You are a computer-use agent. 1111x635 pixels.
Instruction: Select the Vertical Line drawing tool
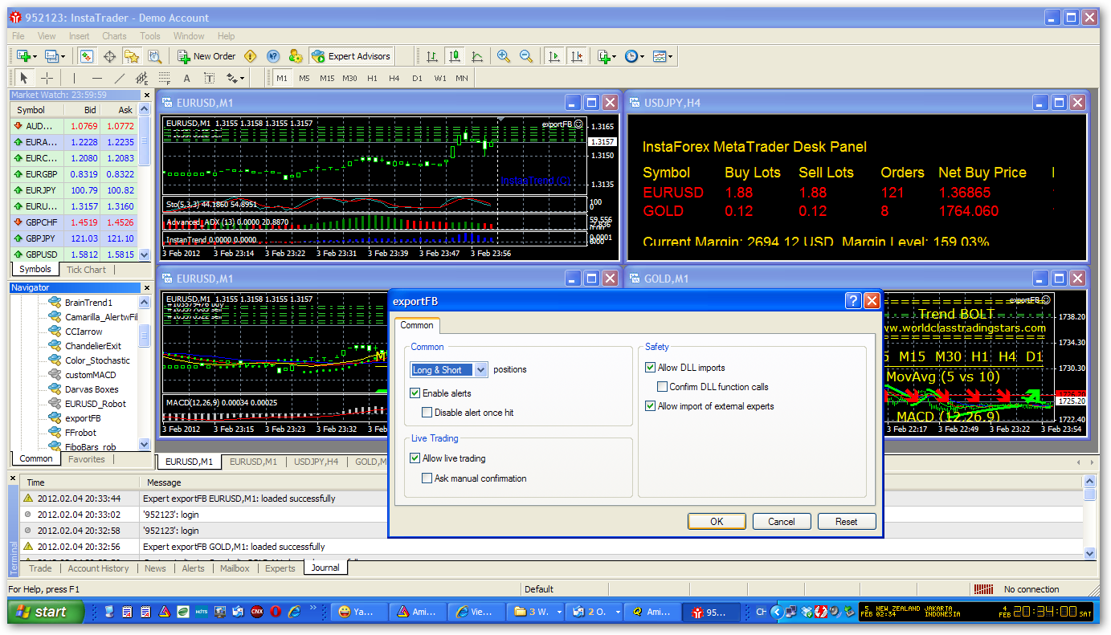click(74, 78)
